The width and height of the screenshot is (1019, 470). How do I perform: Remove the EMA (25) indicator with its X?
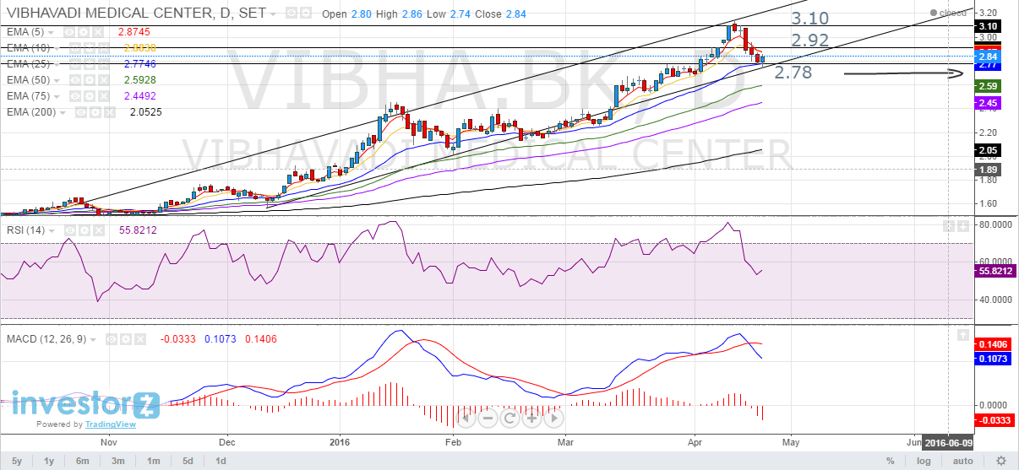[x=104, y=64]
